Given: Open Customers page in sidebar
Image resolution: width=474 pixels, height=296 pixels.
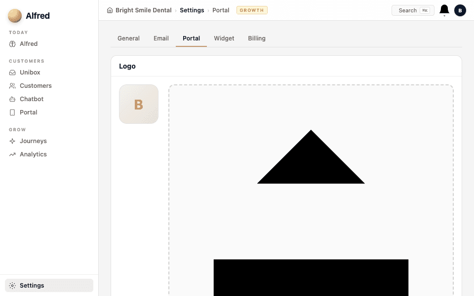Looking at the screenshot, I should point(49,86).
